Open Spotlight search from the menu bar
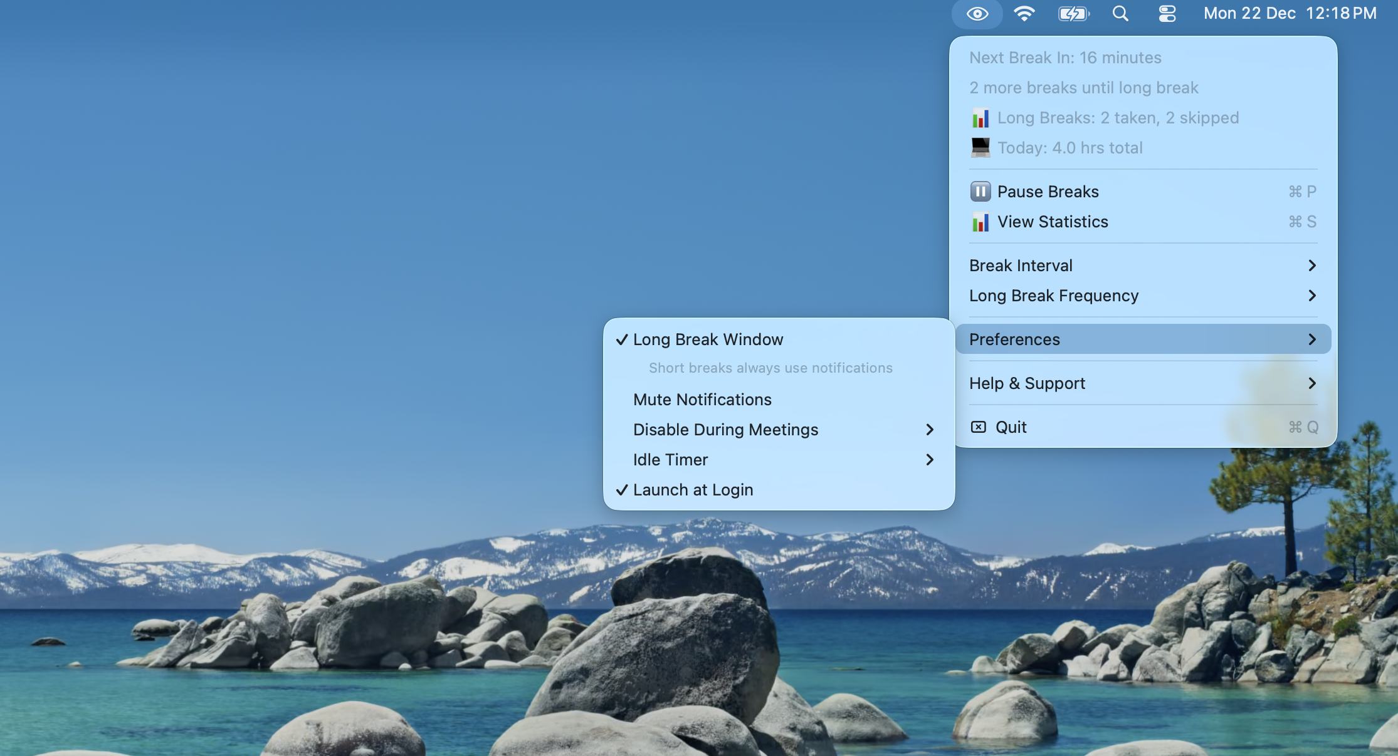The height and width of the screenshot is (756, 1398). click(x=1120, y=13)
